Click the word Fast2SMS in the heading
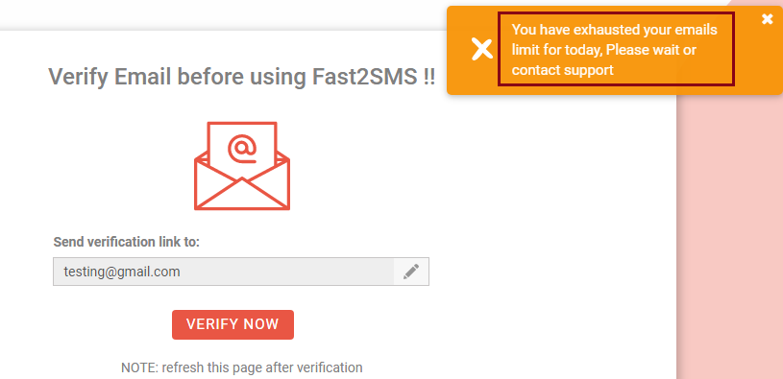This screenshot has height=379, width=783. tap(363, 77)
